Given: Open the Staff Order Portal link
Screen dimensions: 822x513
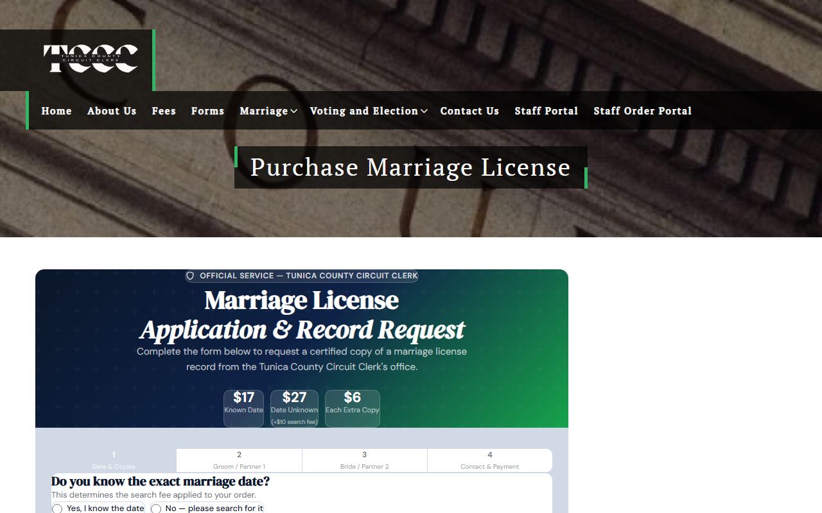Looking at the screenshot, I should (642, 111).
